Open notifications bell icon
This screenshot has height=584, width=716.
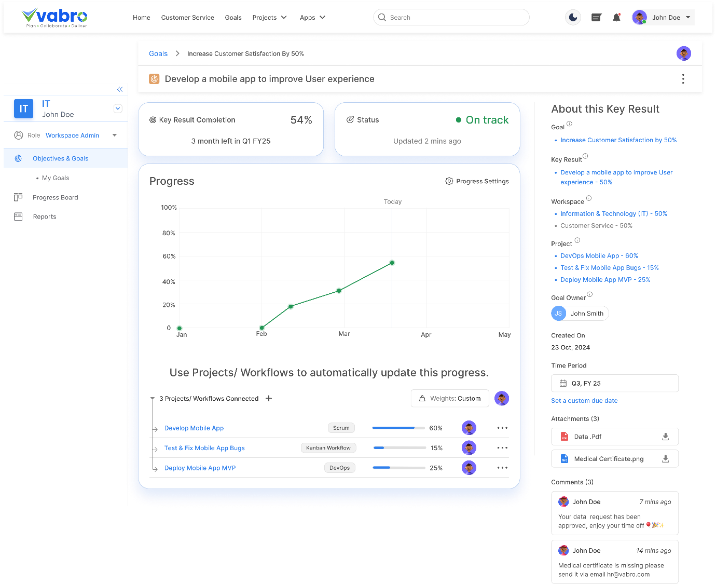point(616,18)
